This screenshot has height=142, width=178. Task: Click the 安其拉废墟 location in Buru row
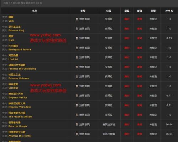(109, 125)
